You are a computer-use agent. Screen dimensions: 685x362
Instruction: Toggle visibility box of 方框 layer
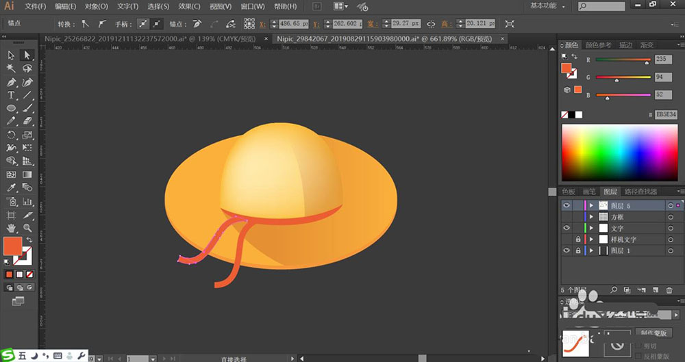click(566, 217)
